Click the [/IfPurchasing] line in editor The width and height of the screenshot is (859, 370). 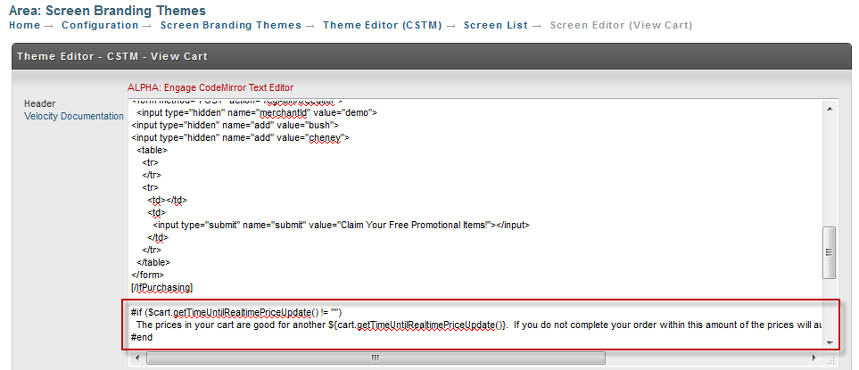pyautogui.click(x=161, y=287)
